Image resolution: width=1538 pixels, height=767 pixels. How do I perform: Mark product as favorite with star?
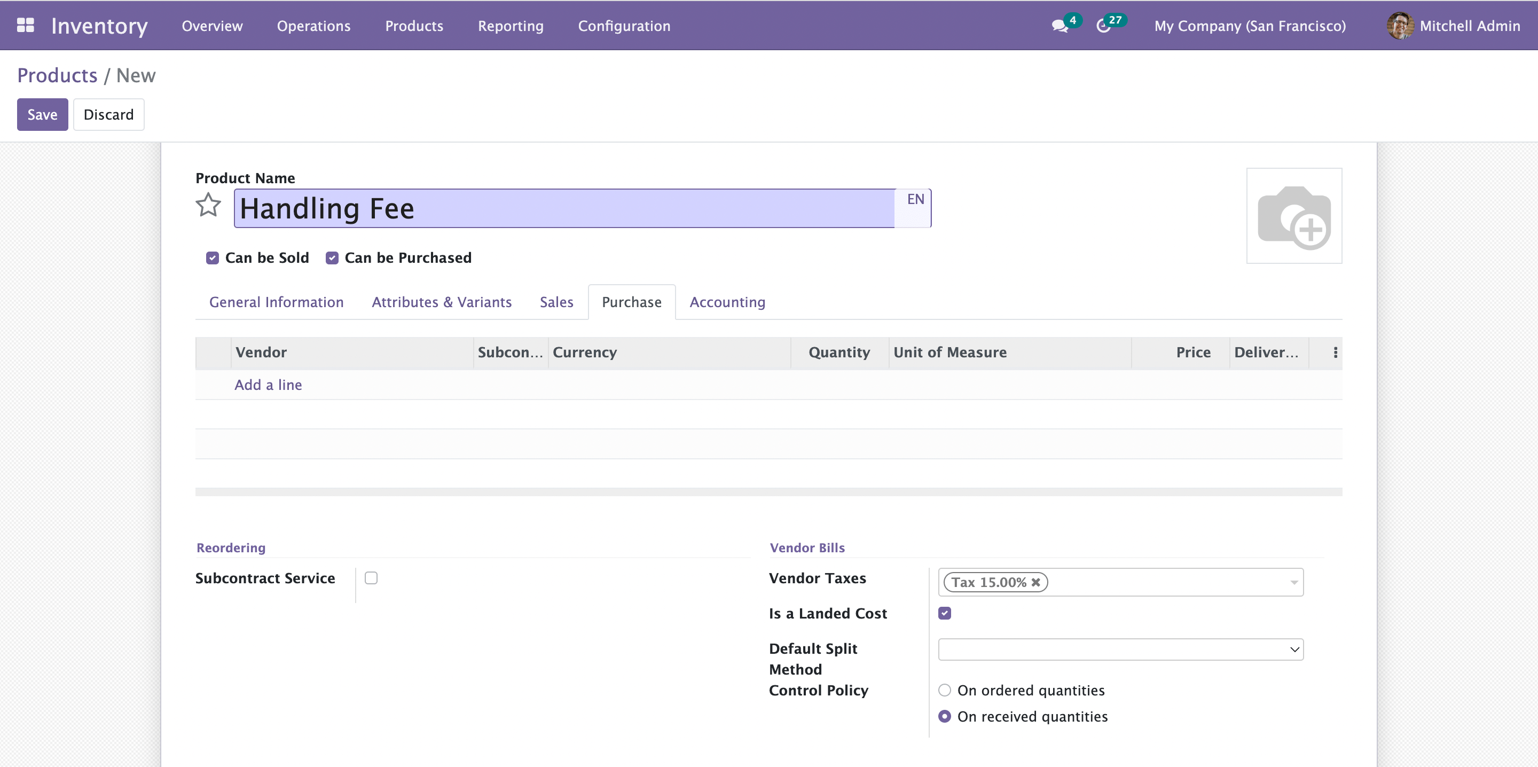(x=208, y=206)
